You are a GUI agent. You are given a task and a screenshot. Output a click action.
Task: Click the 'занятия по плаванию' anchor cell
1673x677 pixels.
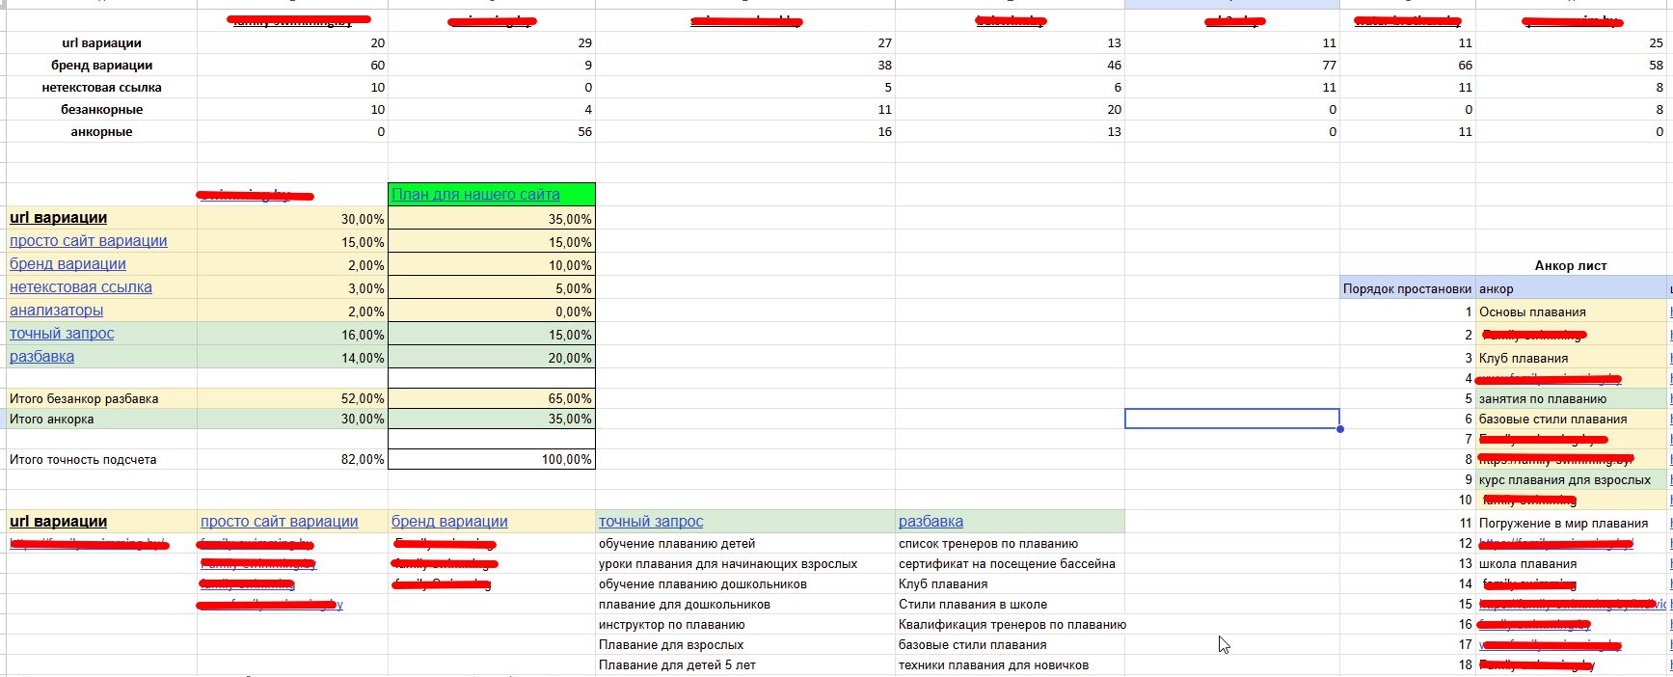click(x=1543, y=398)
